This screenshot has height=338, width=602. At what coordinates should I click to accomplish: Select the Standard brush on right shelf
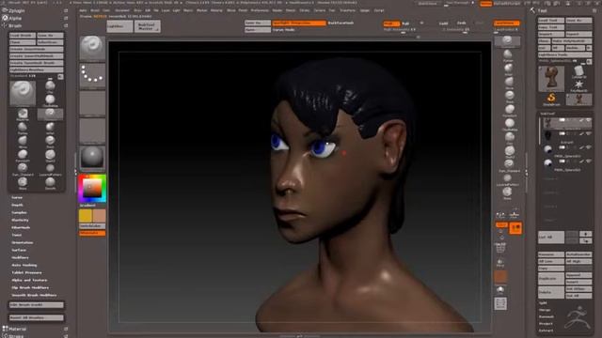click(507, 40)
